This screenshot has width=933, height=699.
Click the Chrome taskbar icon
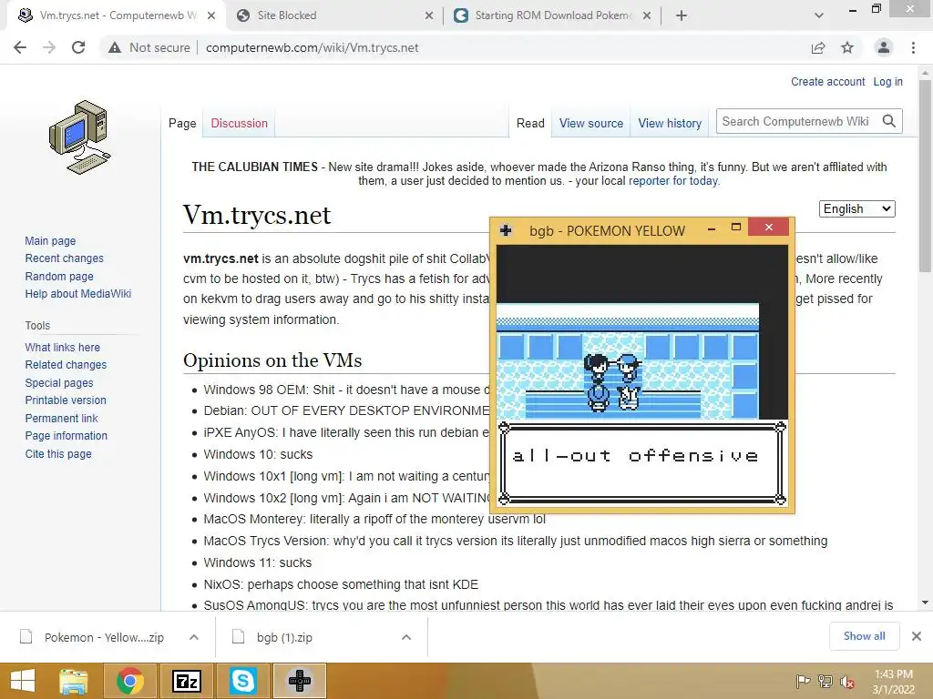[129, 681]
